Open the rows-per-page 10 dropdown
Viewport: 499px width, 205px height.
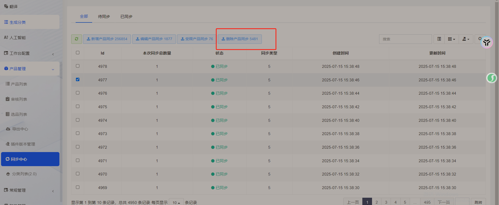pyautogui.click(x=176, y=202)
